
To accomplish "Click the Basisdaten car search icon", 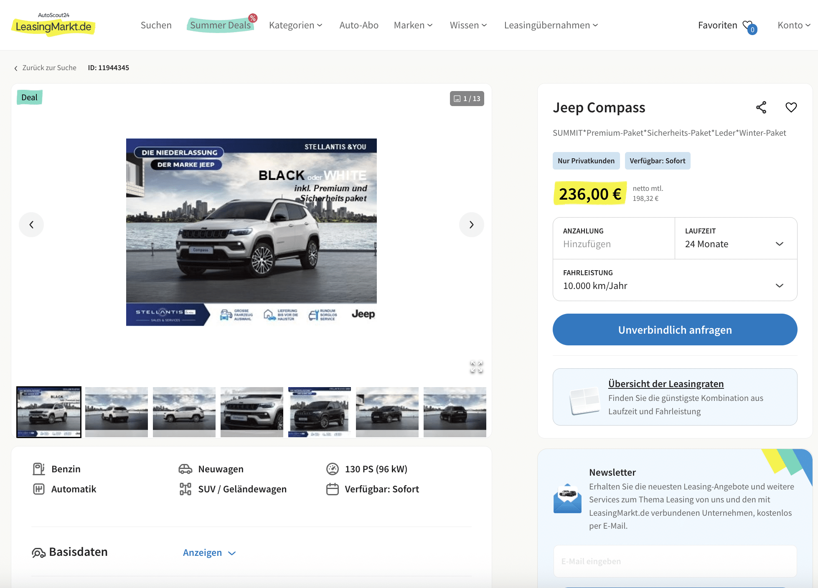I will (x=39, y=553).
